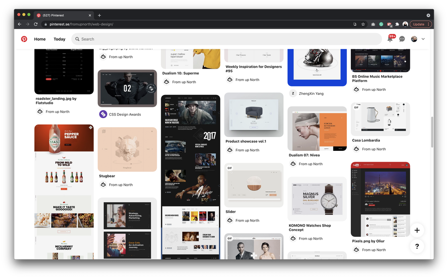Bookmark this page with the star icon
Screen dimensions: 448x278
(x=363, y=24)
